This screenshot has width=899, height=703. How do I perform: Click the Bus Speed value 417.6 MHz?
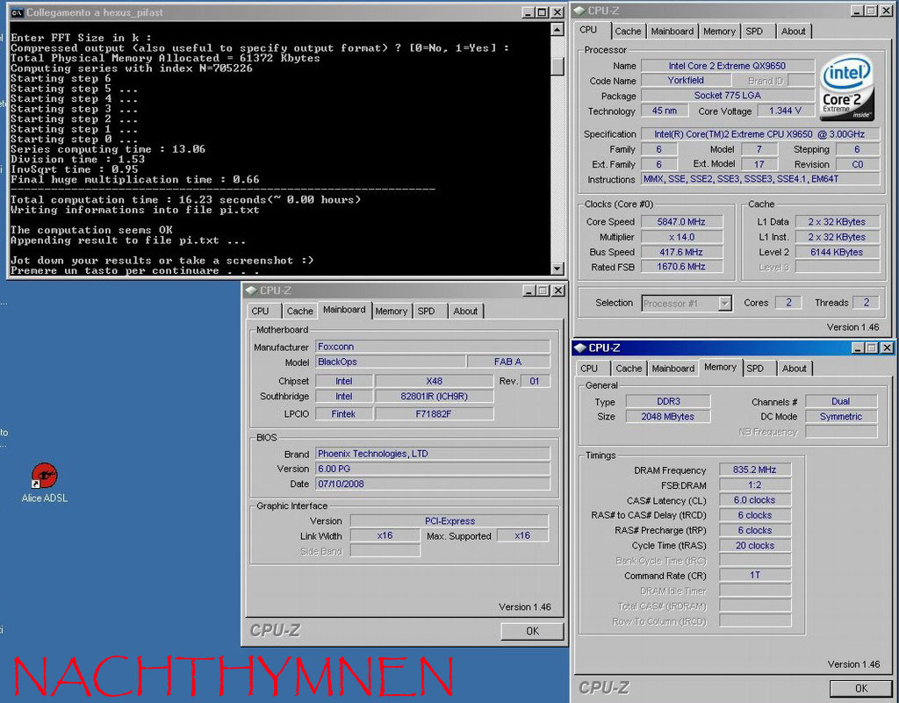[x=681, y=252]
